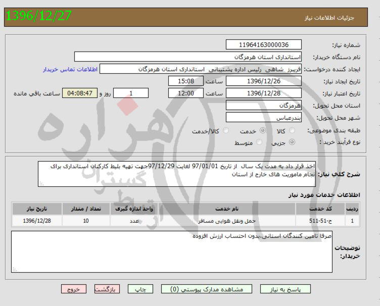The width and height of the screenshot is (380, 306).
Task: Click the delivery city field 'بندرعباس'
Action: (264, 118)
